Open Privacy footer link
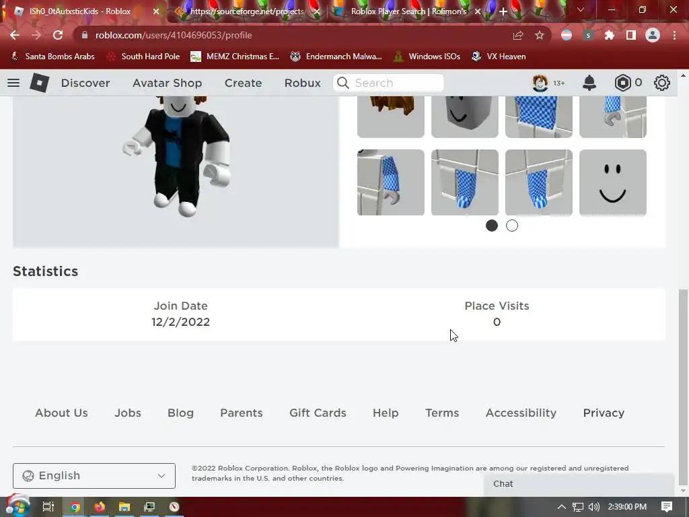This screenshot has height=517, width=689. pos(604,413)
